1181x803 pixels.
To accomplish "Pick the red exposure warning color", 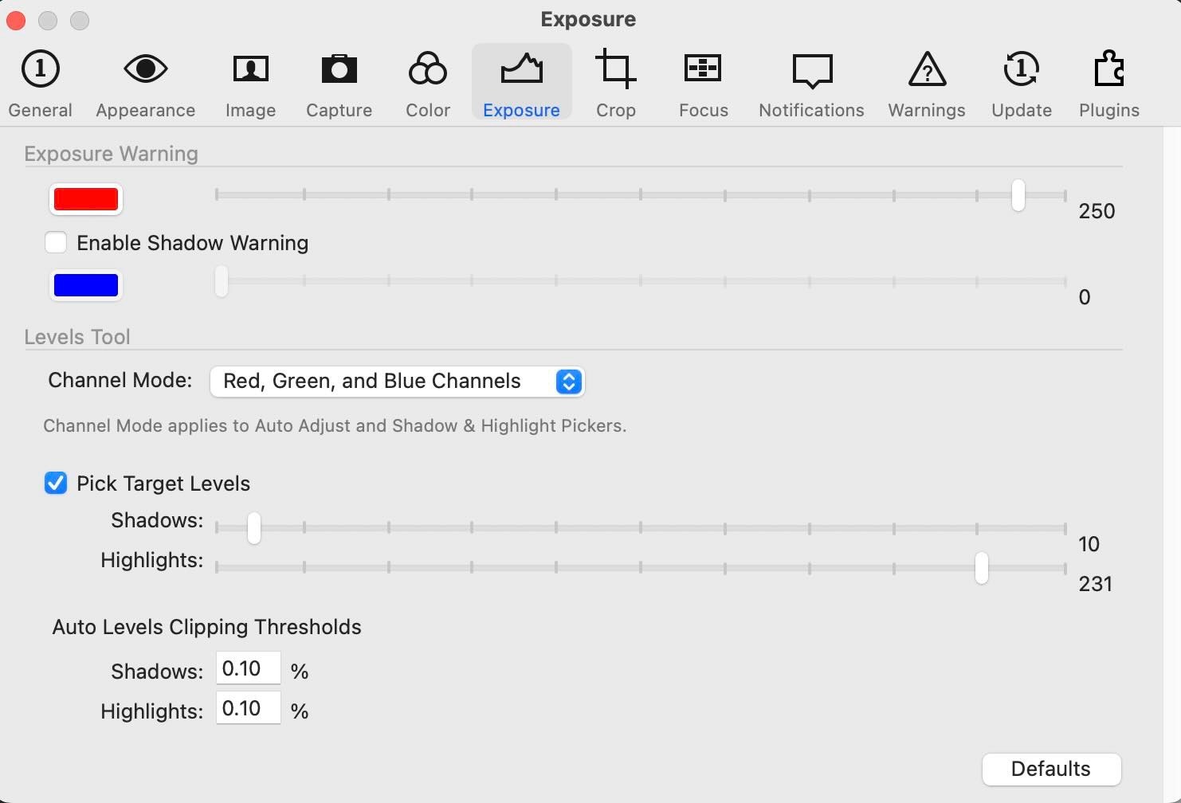I will click(86, 199).
